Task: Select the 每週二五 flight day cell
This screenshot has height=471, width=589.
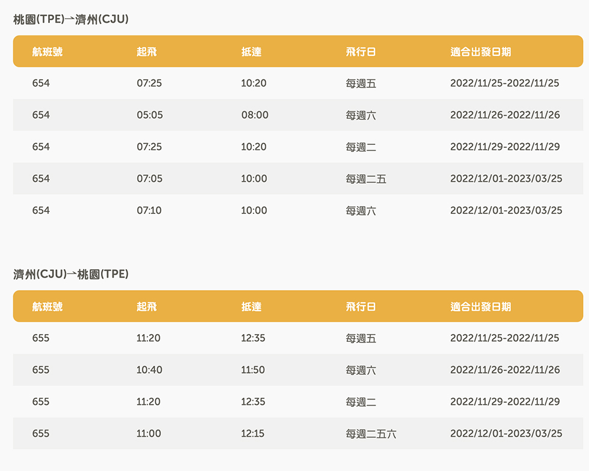Action: 366,179
